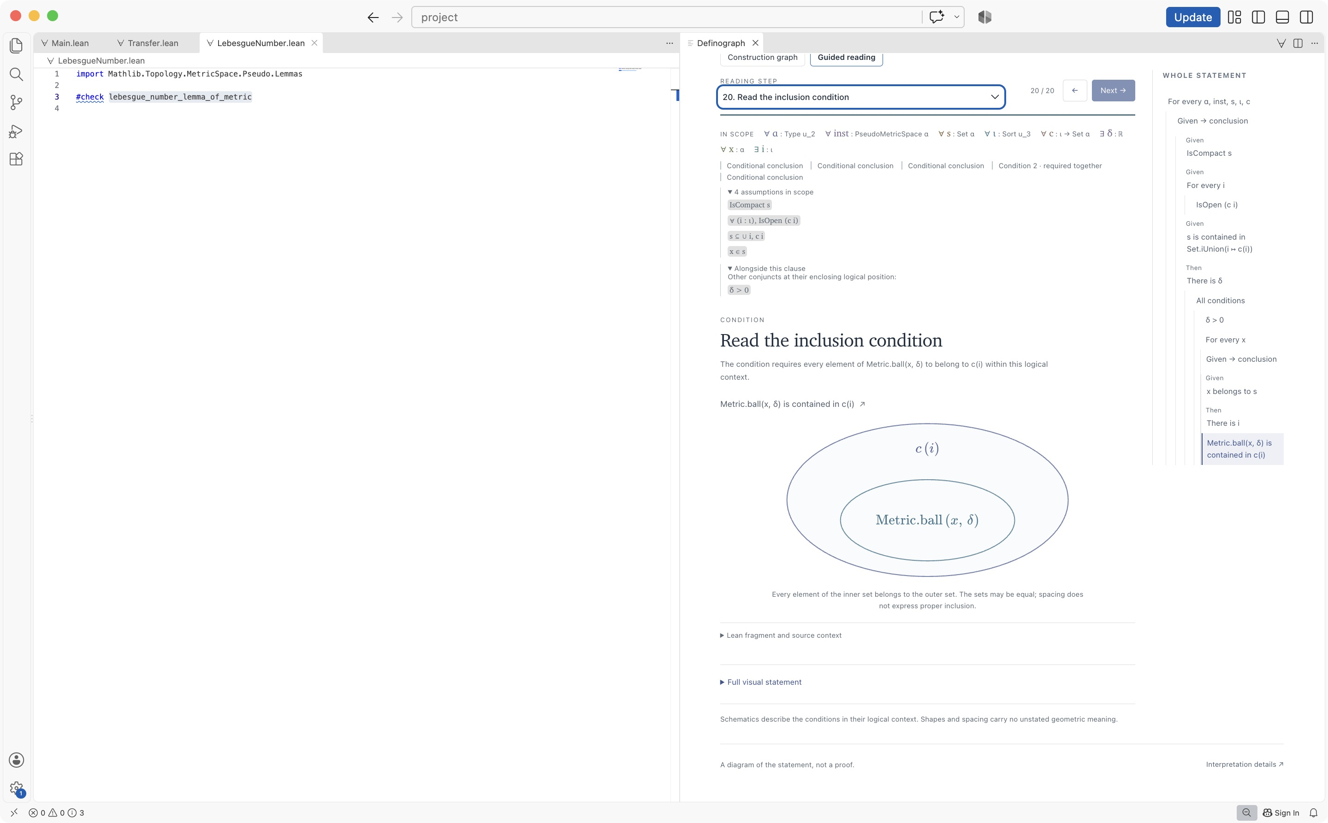The image size is (1328, 823).
Task: Click the split editor icon in Definograph
Action: pos(1298,43)
